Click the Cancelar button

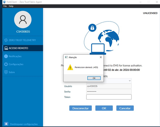[125, 108]
